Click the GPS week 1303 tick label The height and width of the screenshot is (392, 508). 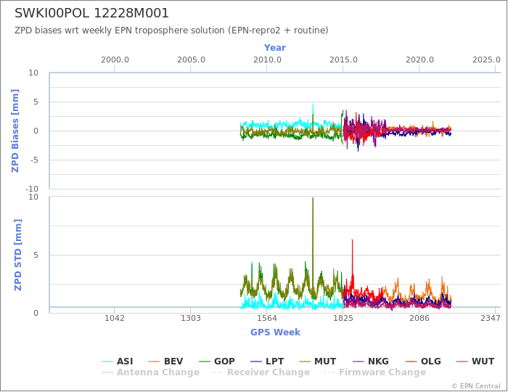190,318
